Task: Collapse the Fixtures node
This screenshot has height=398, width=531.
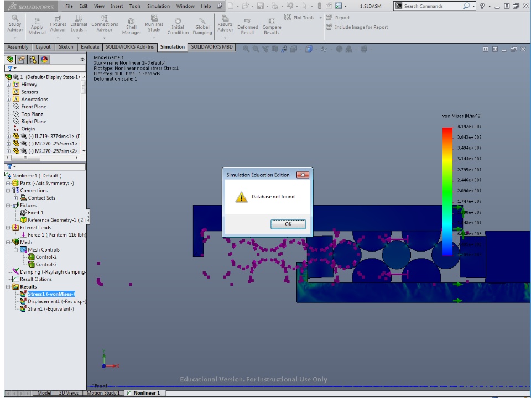Action: click(x=8, y=206)
